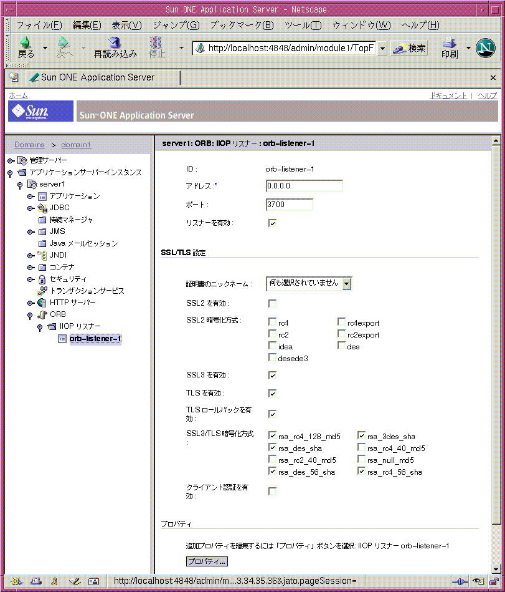The height and width of the screenshot is (592, 505).
Task: Click the domain1 breadcrumb link
Action: pyautogui.click(x=76, y=145)
